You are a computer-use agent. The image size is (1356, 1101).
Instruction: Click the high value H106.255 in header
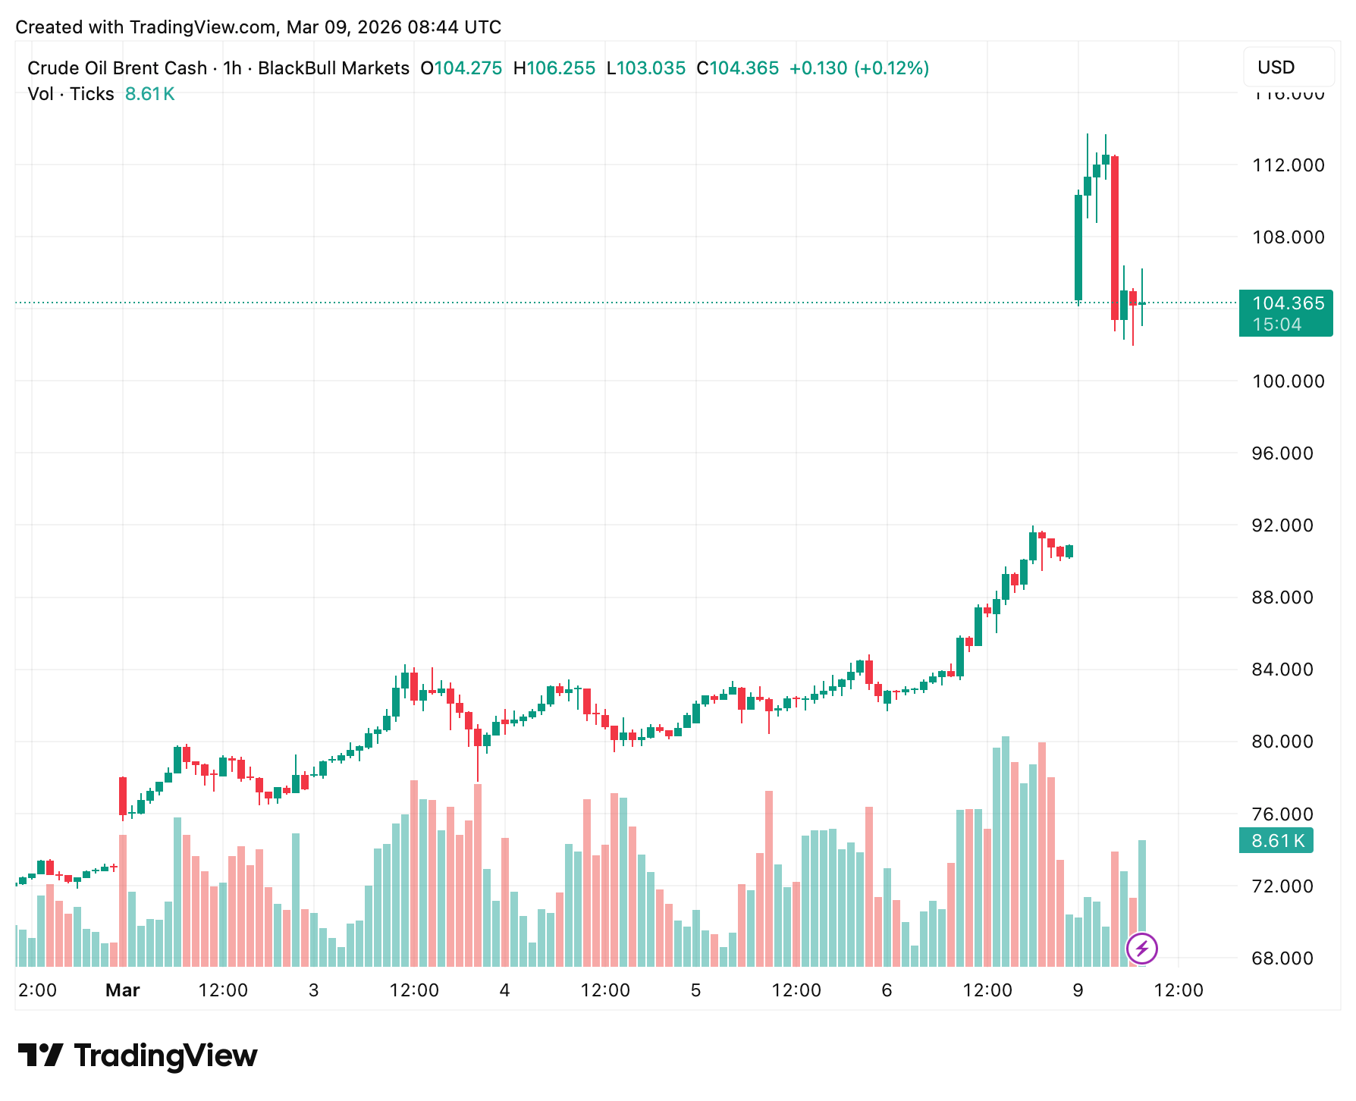(x=554, y=68)
